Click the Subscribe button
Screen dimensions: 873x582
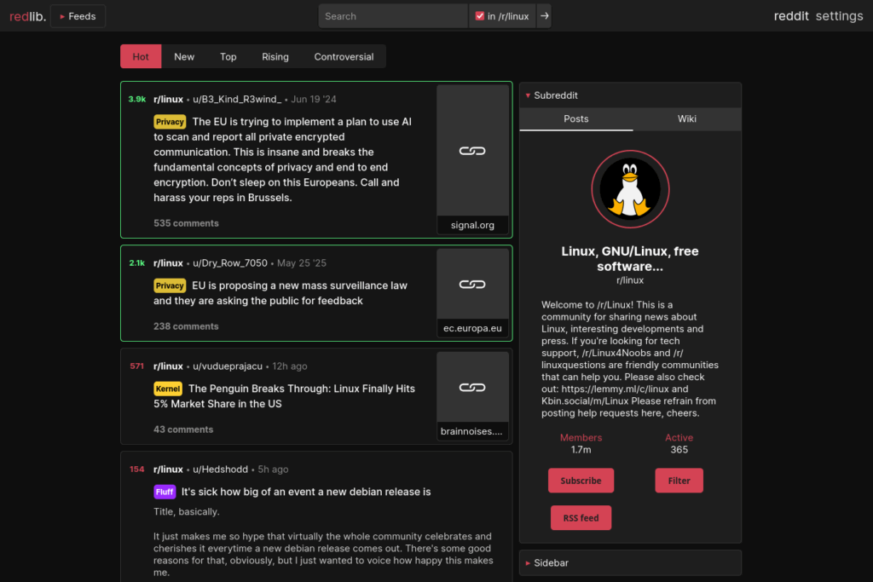(581, 481)
